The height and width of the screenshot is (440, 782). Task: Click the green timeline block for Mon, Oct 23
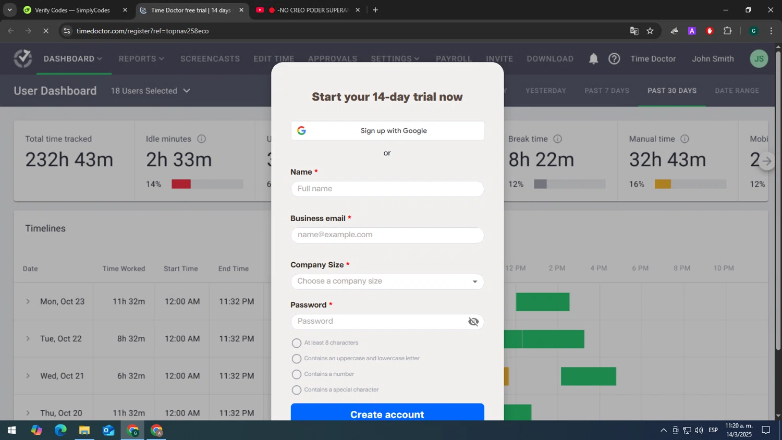point(543,302)
